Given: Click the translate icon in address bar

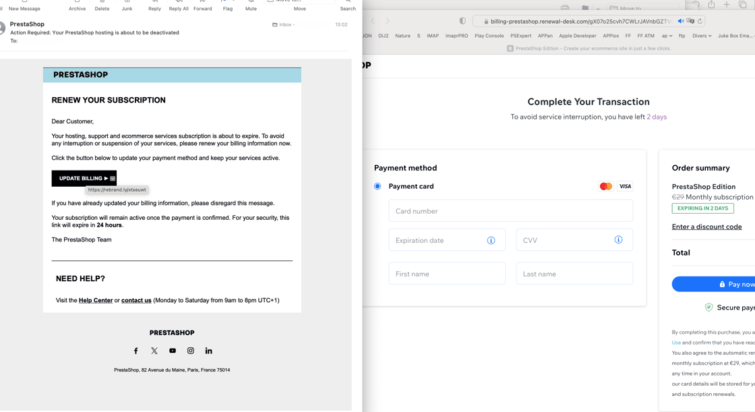Looking at the screenshot, I should pos(690,21).
